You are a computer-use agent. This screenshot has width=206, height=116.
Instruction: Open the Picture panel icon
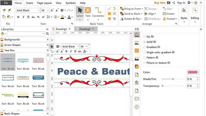click(x=137, y=59)
